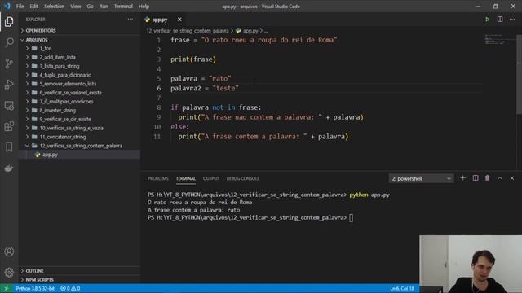Open the Terminal menu
This screenshot has width=522, height=293.
point(123,7)
